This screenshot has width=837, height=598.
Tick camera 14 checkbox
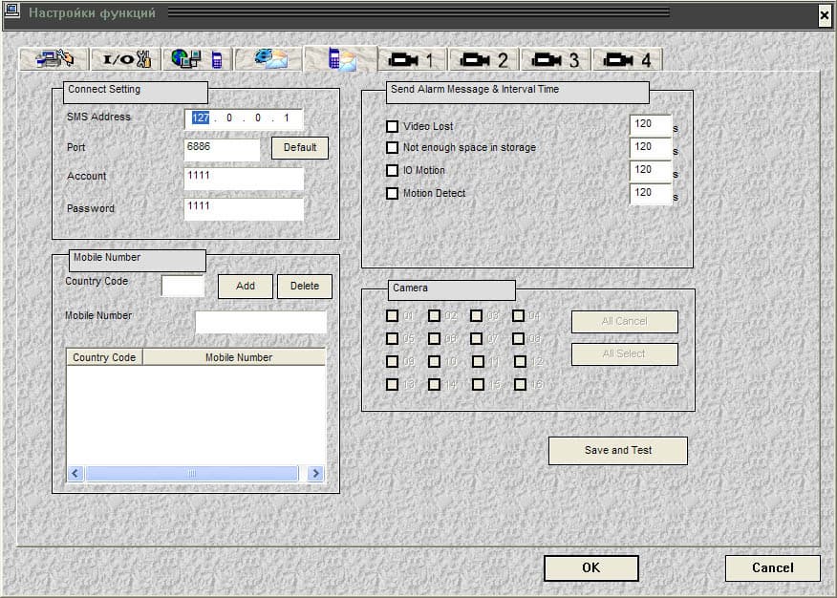(434, 385)
